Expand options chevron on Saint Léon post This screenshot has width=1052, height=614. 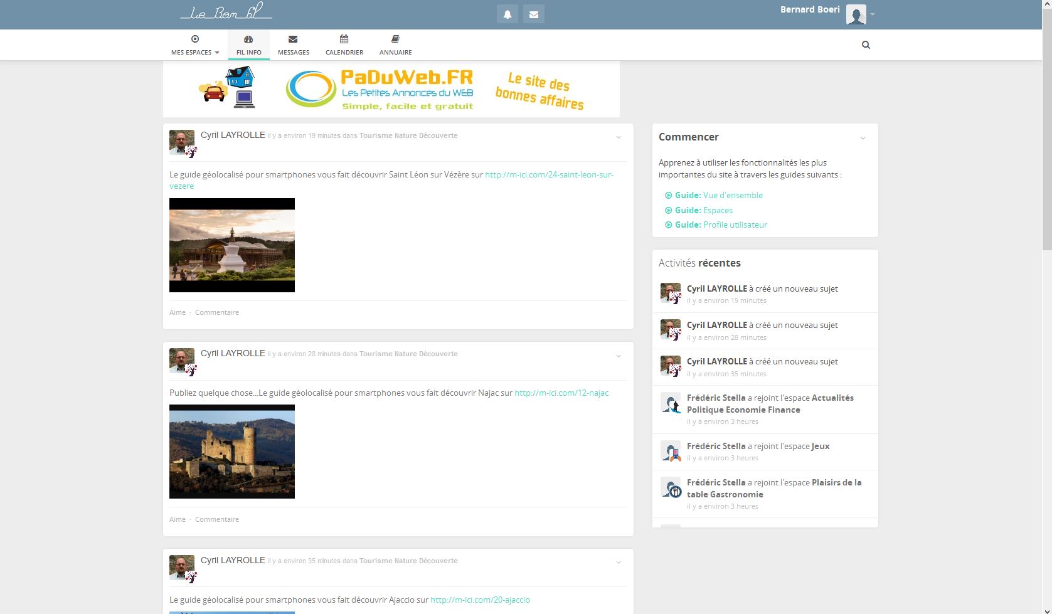619,137
